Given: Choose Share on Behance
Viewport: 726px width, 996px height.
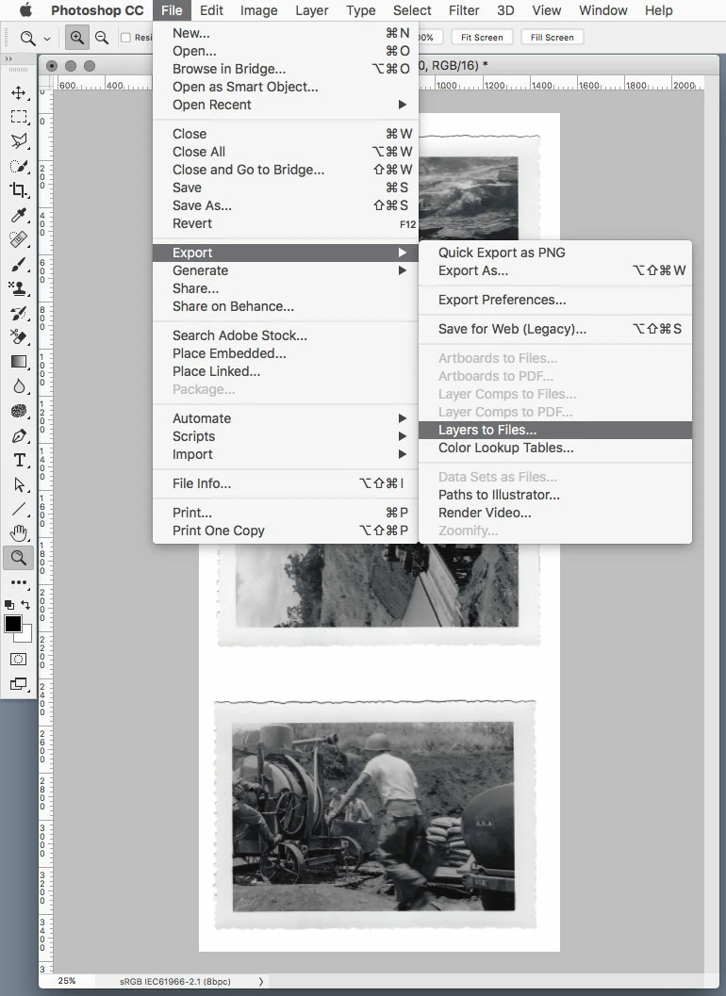Looking at the screenshot, I should 286,306.
